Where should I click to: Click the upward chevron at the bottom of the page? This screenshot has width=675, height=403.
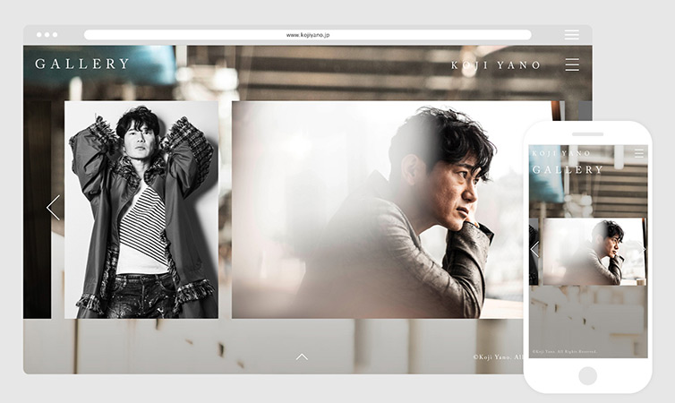point(302,357)
